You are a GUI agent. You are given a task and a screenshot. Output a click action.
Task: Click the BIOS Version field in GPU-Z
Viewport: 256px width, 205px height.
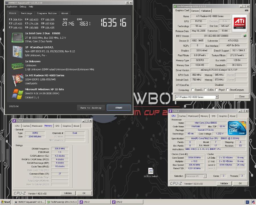(216, 36)
